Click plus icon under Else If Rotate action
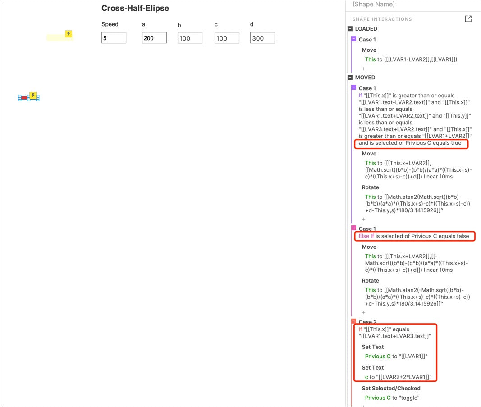The image size is (481, 407). 364,312
